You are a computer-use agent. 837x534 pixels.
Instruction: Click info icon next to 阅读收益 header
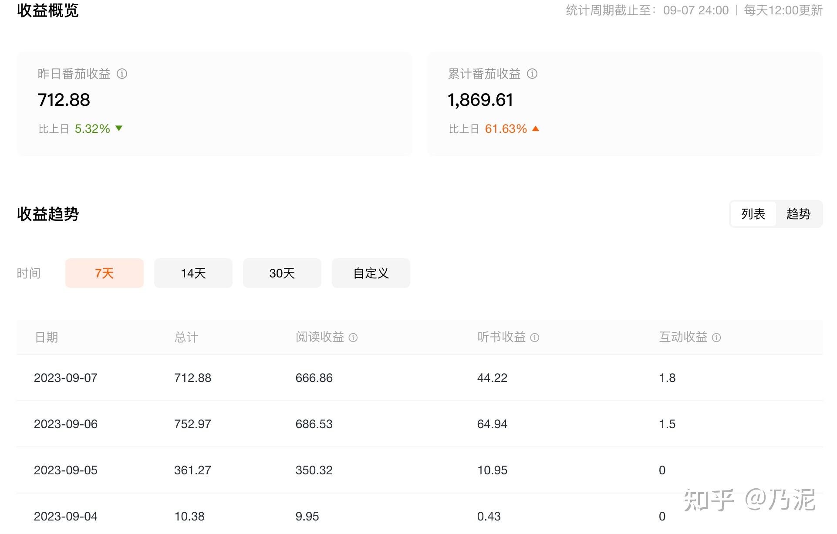353,338
